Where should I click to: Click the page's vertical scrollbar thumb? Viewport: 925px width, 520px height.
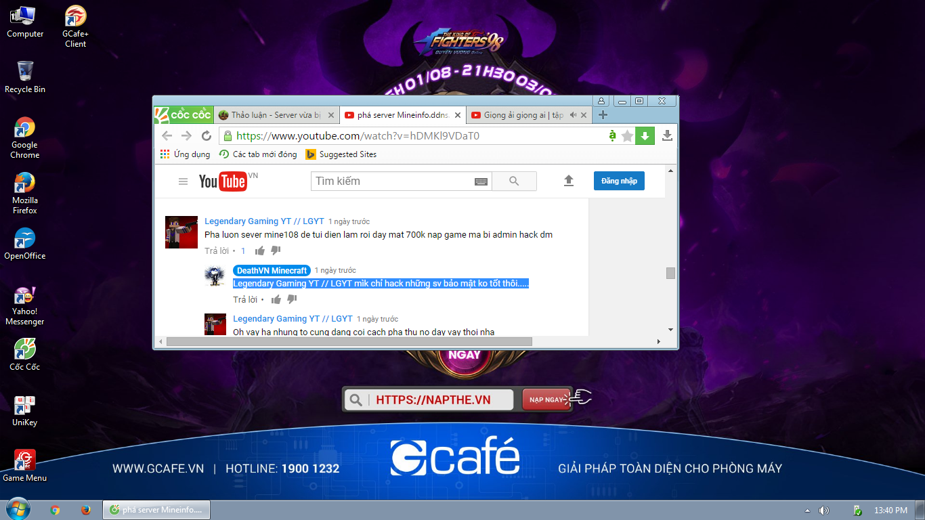click(x=670, y=273)
